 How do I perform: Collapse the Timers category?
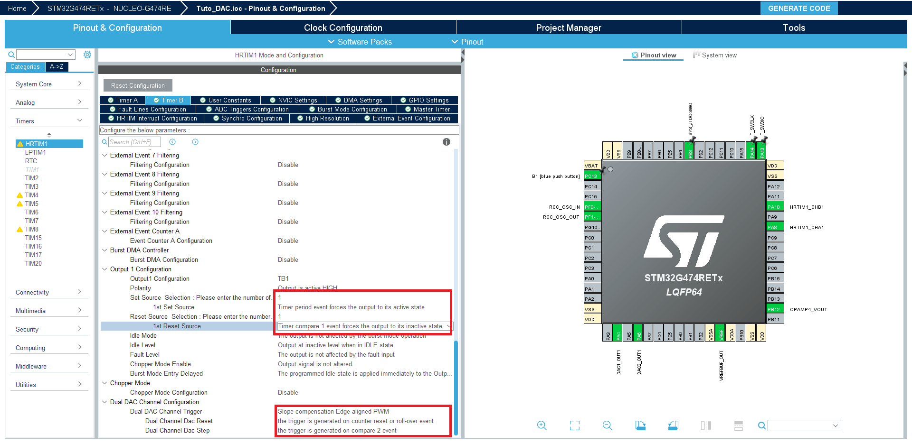[48, 121]
